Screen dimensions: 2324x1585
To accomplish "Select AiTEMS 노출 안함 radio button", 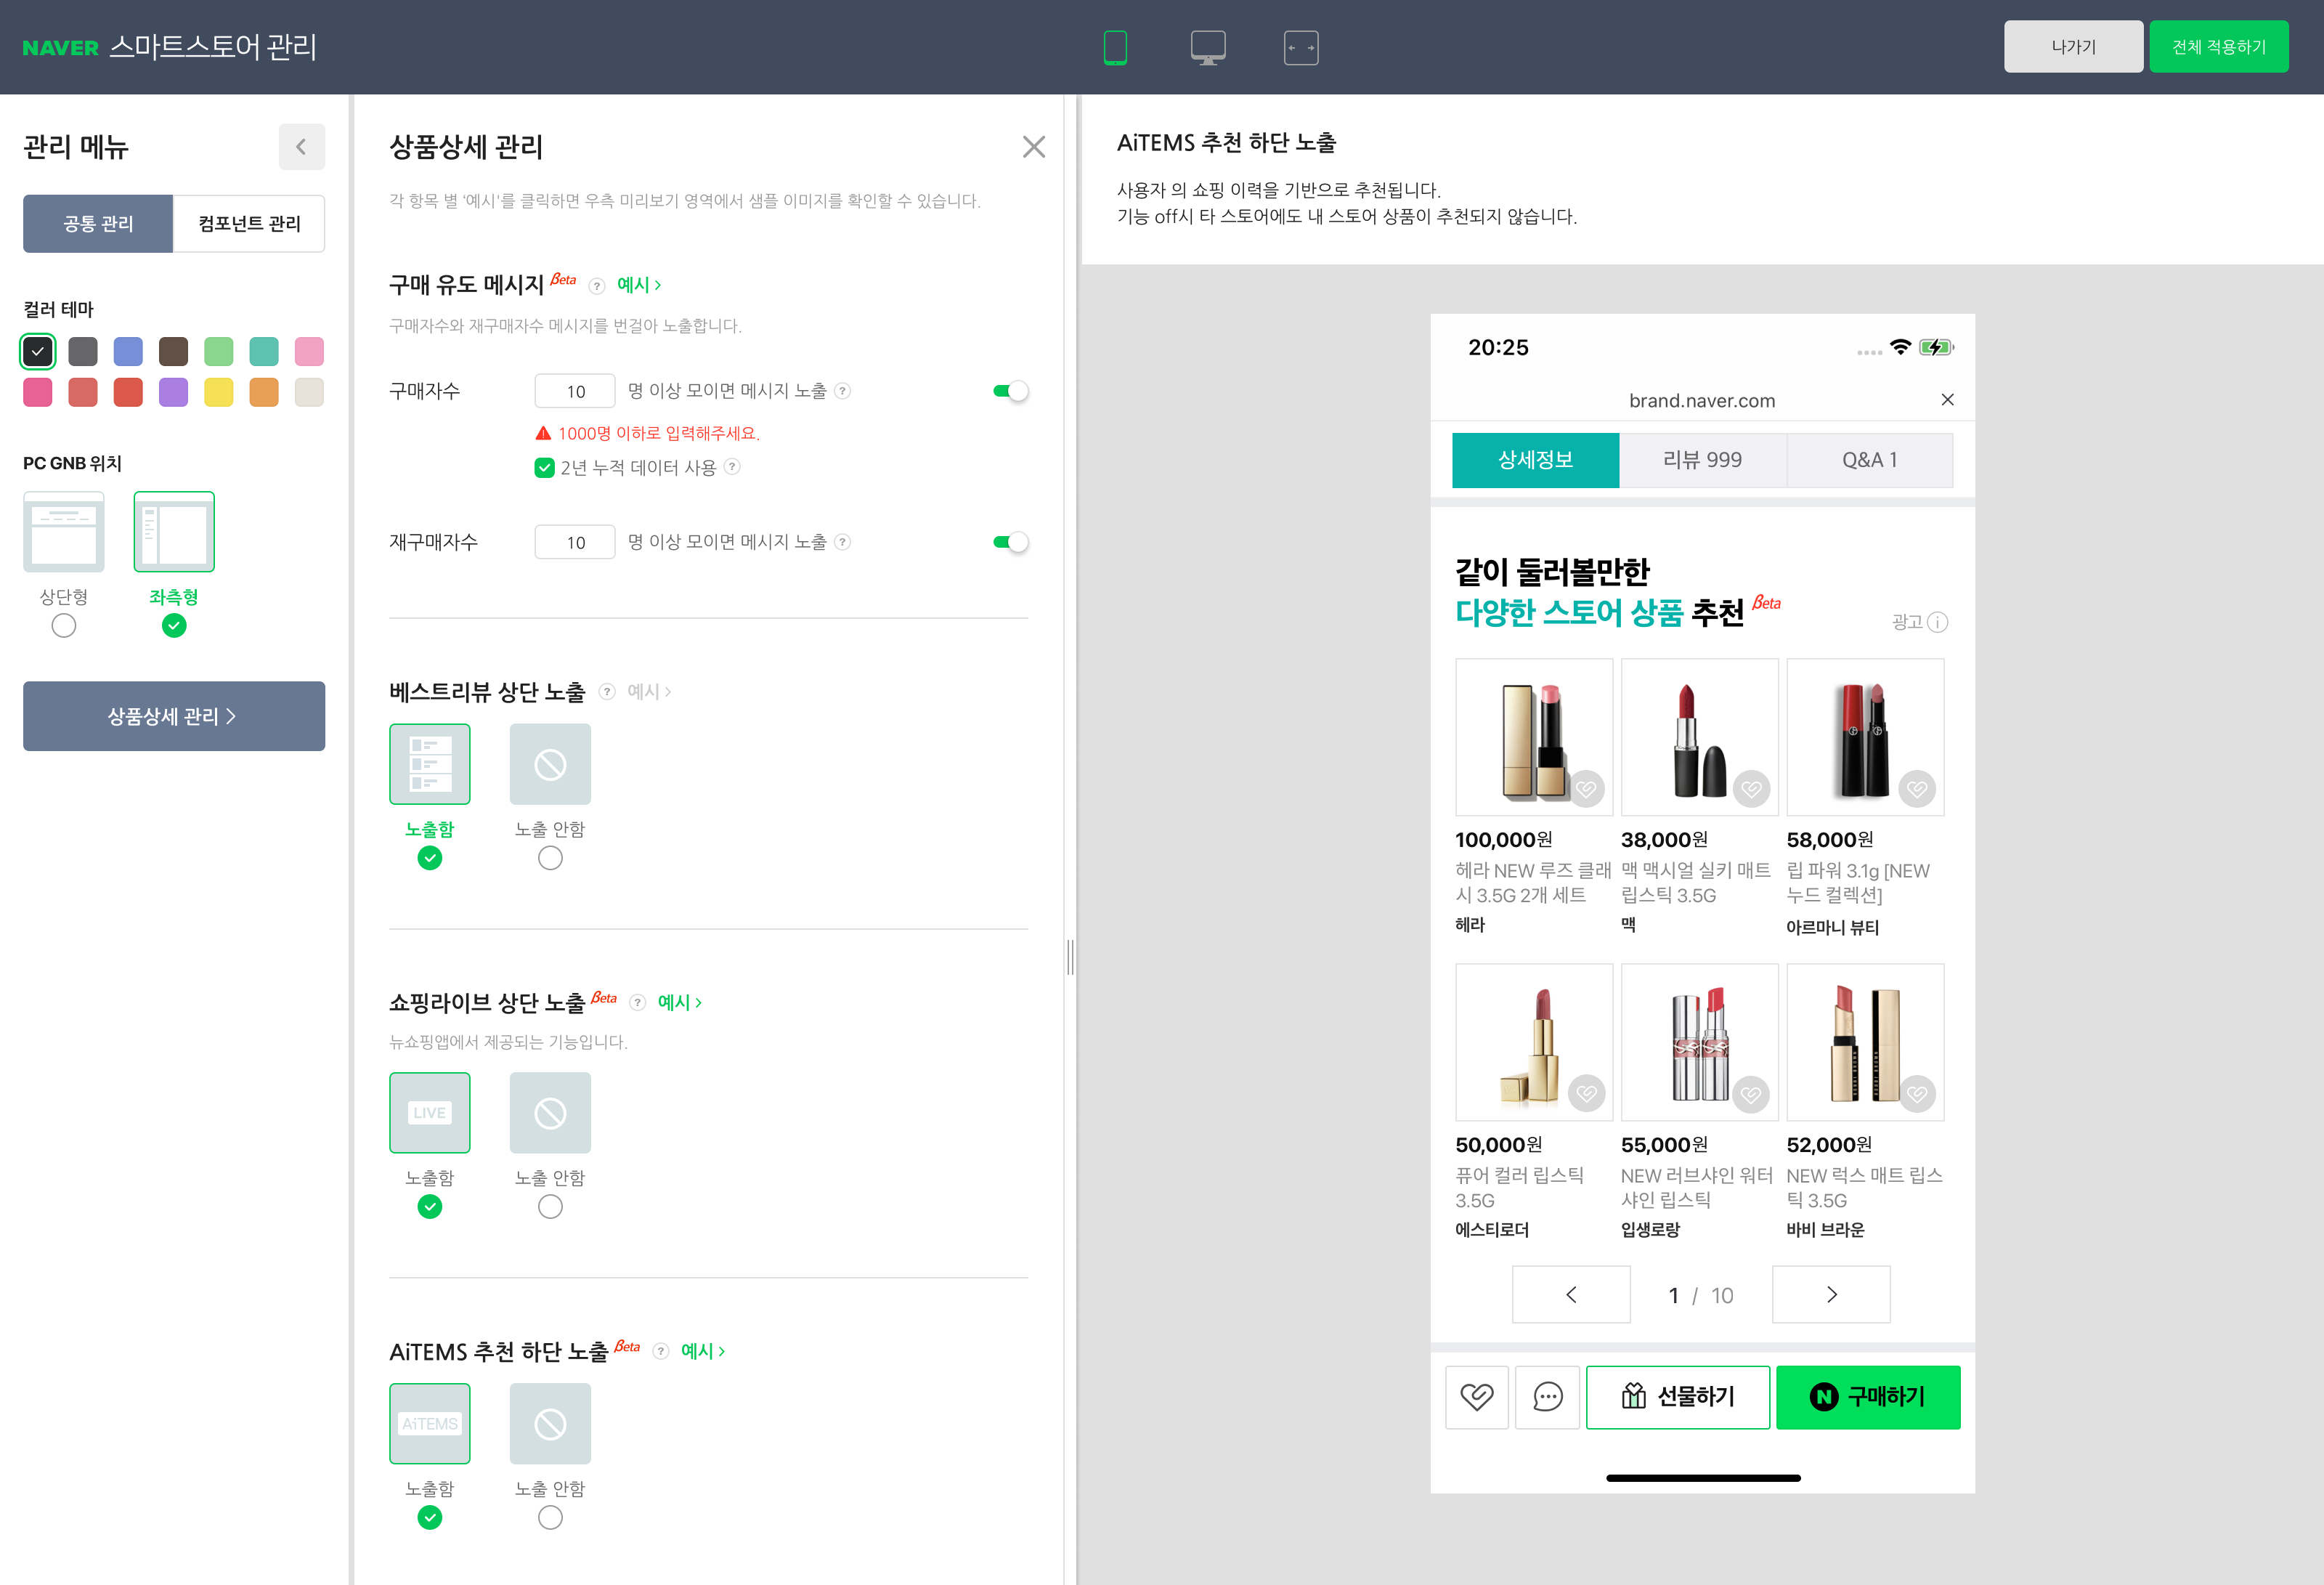I will pyautogui.click(x=550, y=1518).
